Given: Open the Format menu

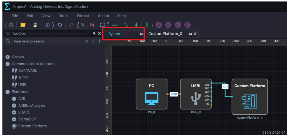Looking at the screenshot, I should coord(83,16).
